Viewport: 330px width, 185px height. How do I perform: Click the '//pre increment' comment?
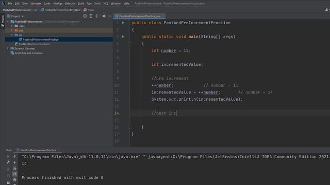click(x=170, y=79)
